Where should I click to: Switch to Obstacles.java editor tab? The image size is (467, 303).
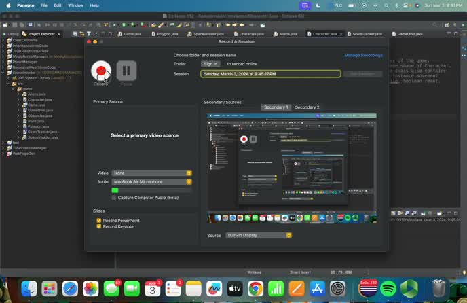[x=249, y=34]
